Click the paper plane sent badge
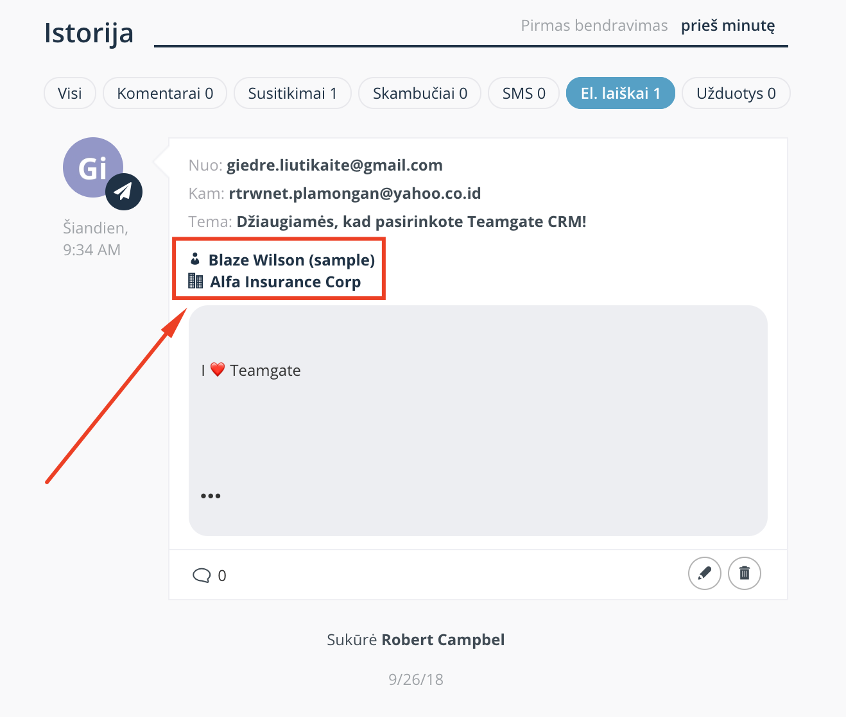 [x=123, y=192]
